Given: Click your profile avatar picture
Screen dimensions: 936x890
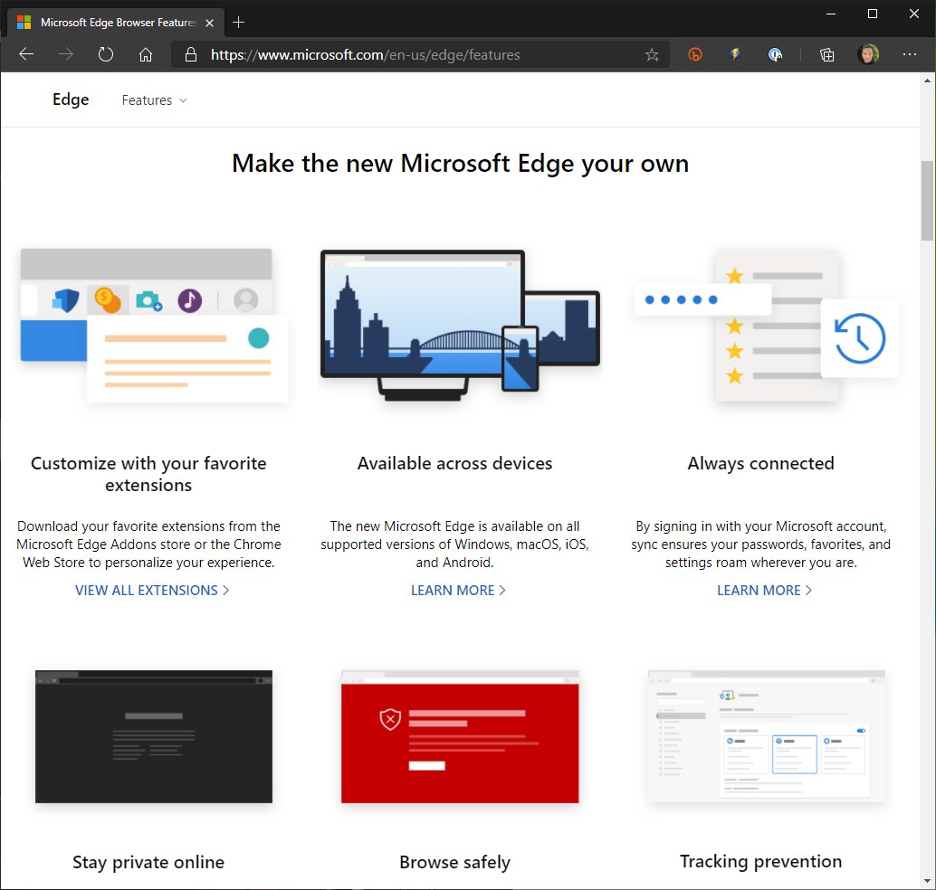Looking at the screenshot, I should [868, 54].
